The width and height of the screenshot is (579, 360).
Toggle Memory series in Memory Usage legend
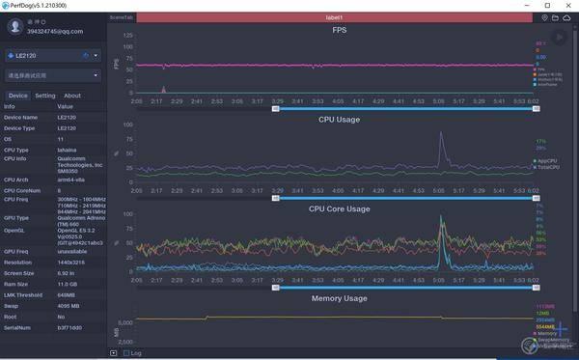544,333
